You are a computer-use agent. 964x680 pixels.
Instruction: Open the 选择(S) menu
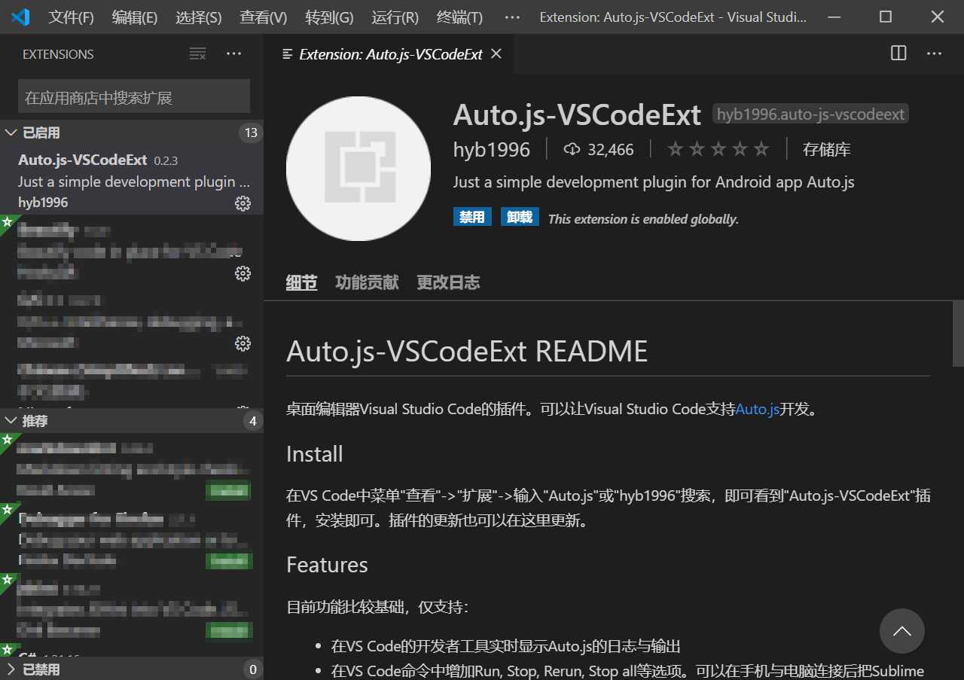click(199, 17)
